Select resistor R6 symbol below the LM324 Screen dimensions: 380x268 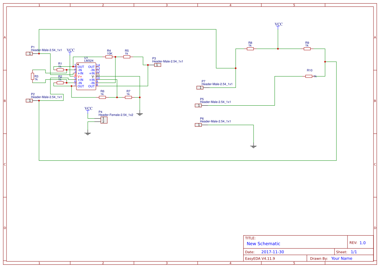(x=102, y=98)
